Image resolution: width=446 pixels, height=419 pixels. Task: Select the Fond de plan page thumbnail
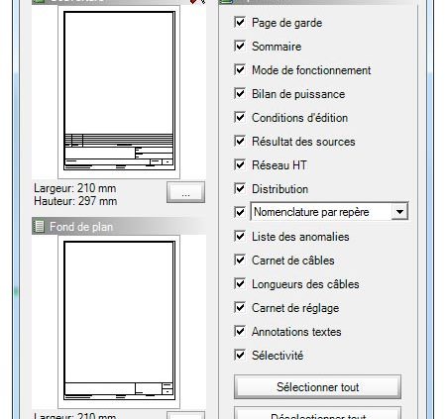119,321
